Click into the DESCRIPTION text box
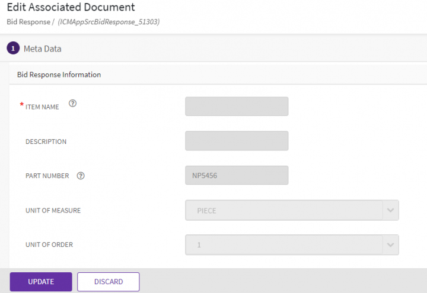The image size is (427, 293). click(237, 141)
